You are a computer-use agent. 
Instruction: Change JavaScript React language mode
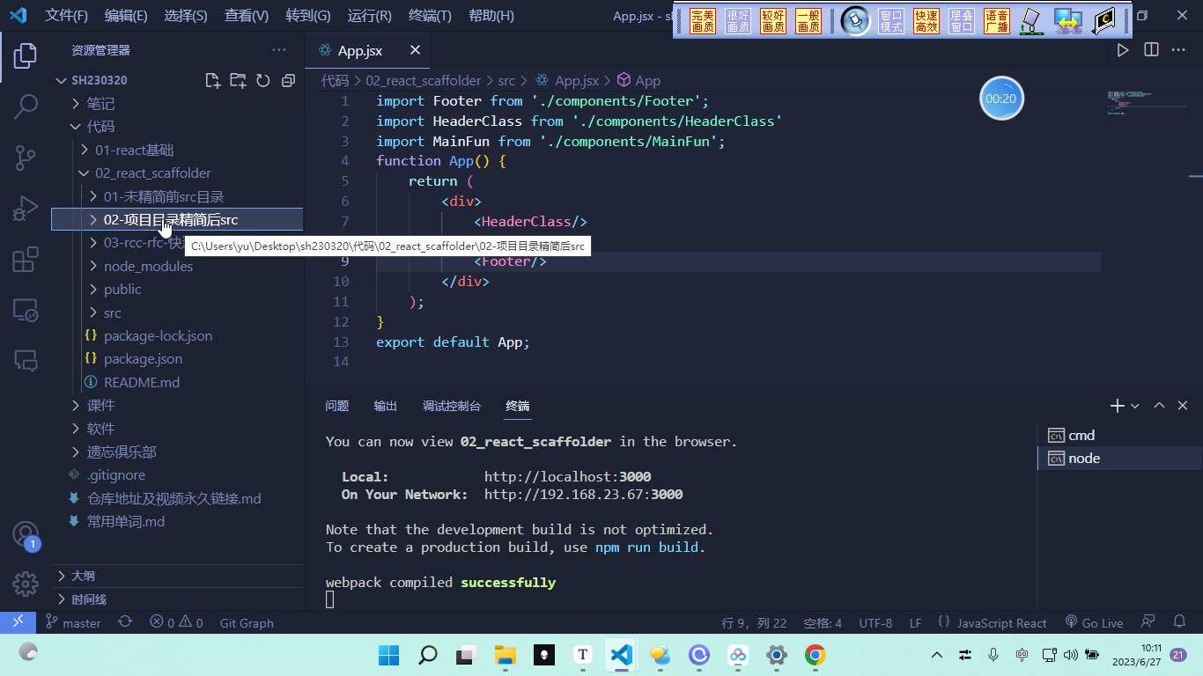tap(1001, 622)
